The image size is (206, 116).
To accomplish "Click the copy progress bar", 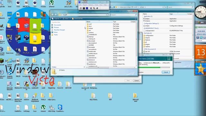I will click(154, 67).
